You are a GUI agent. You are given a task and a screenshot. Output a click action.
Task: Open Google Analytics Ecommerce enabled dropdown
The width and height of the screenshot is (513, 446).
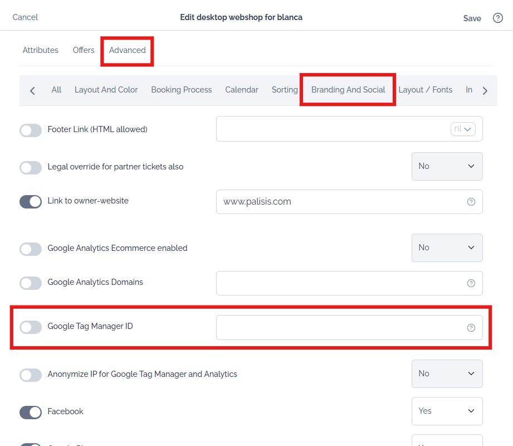[x=447, y=248]
